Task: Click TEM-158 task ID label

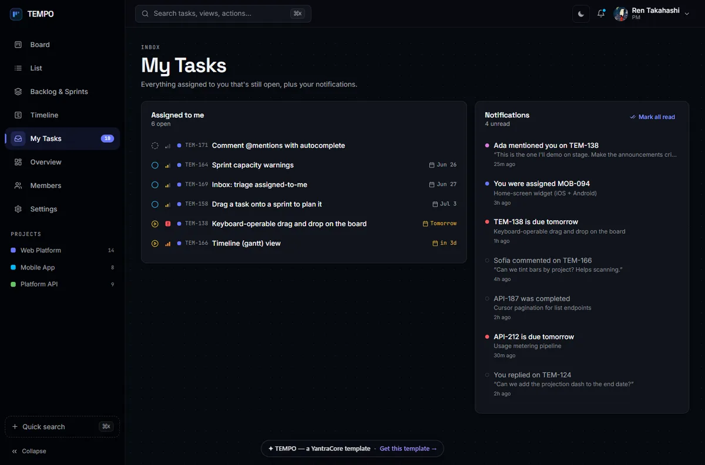Action: [x=196, y=204]
